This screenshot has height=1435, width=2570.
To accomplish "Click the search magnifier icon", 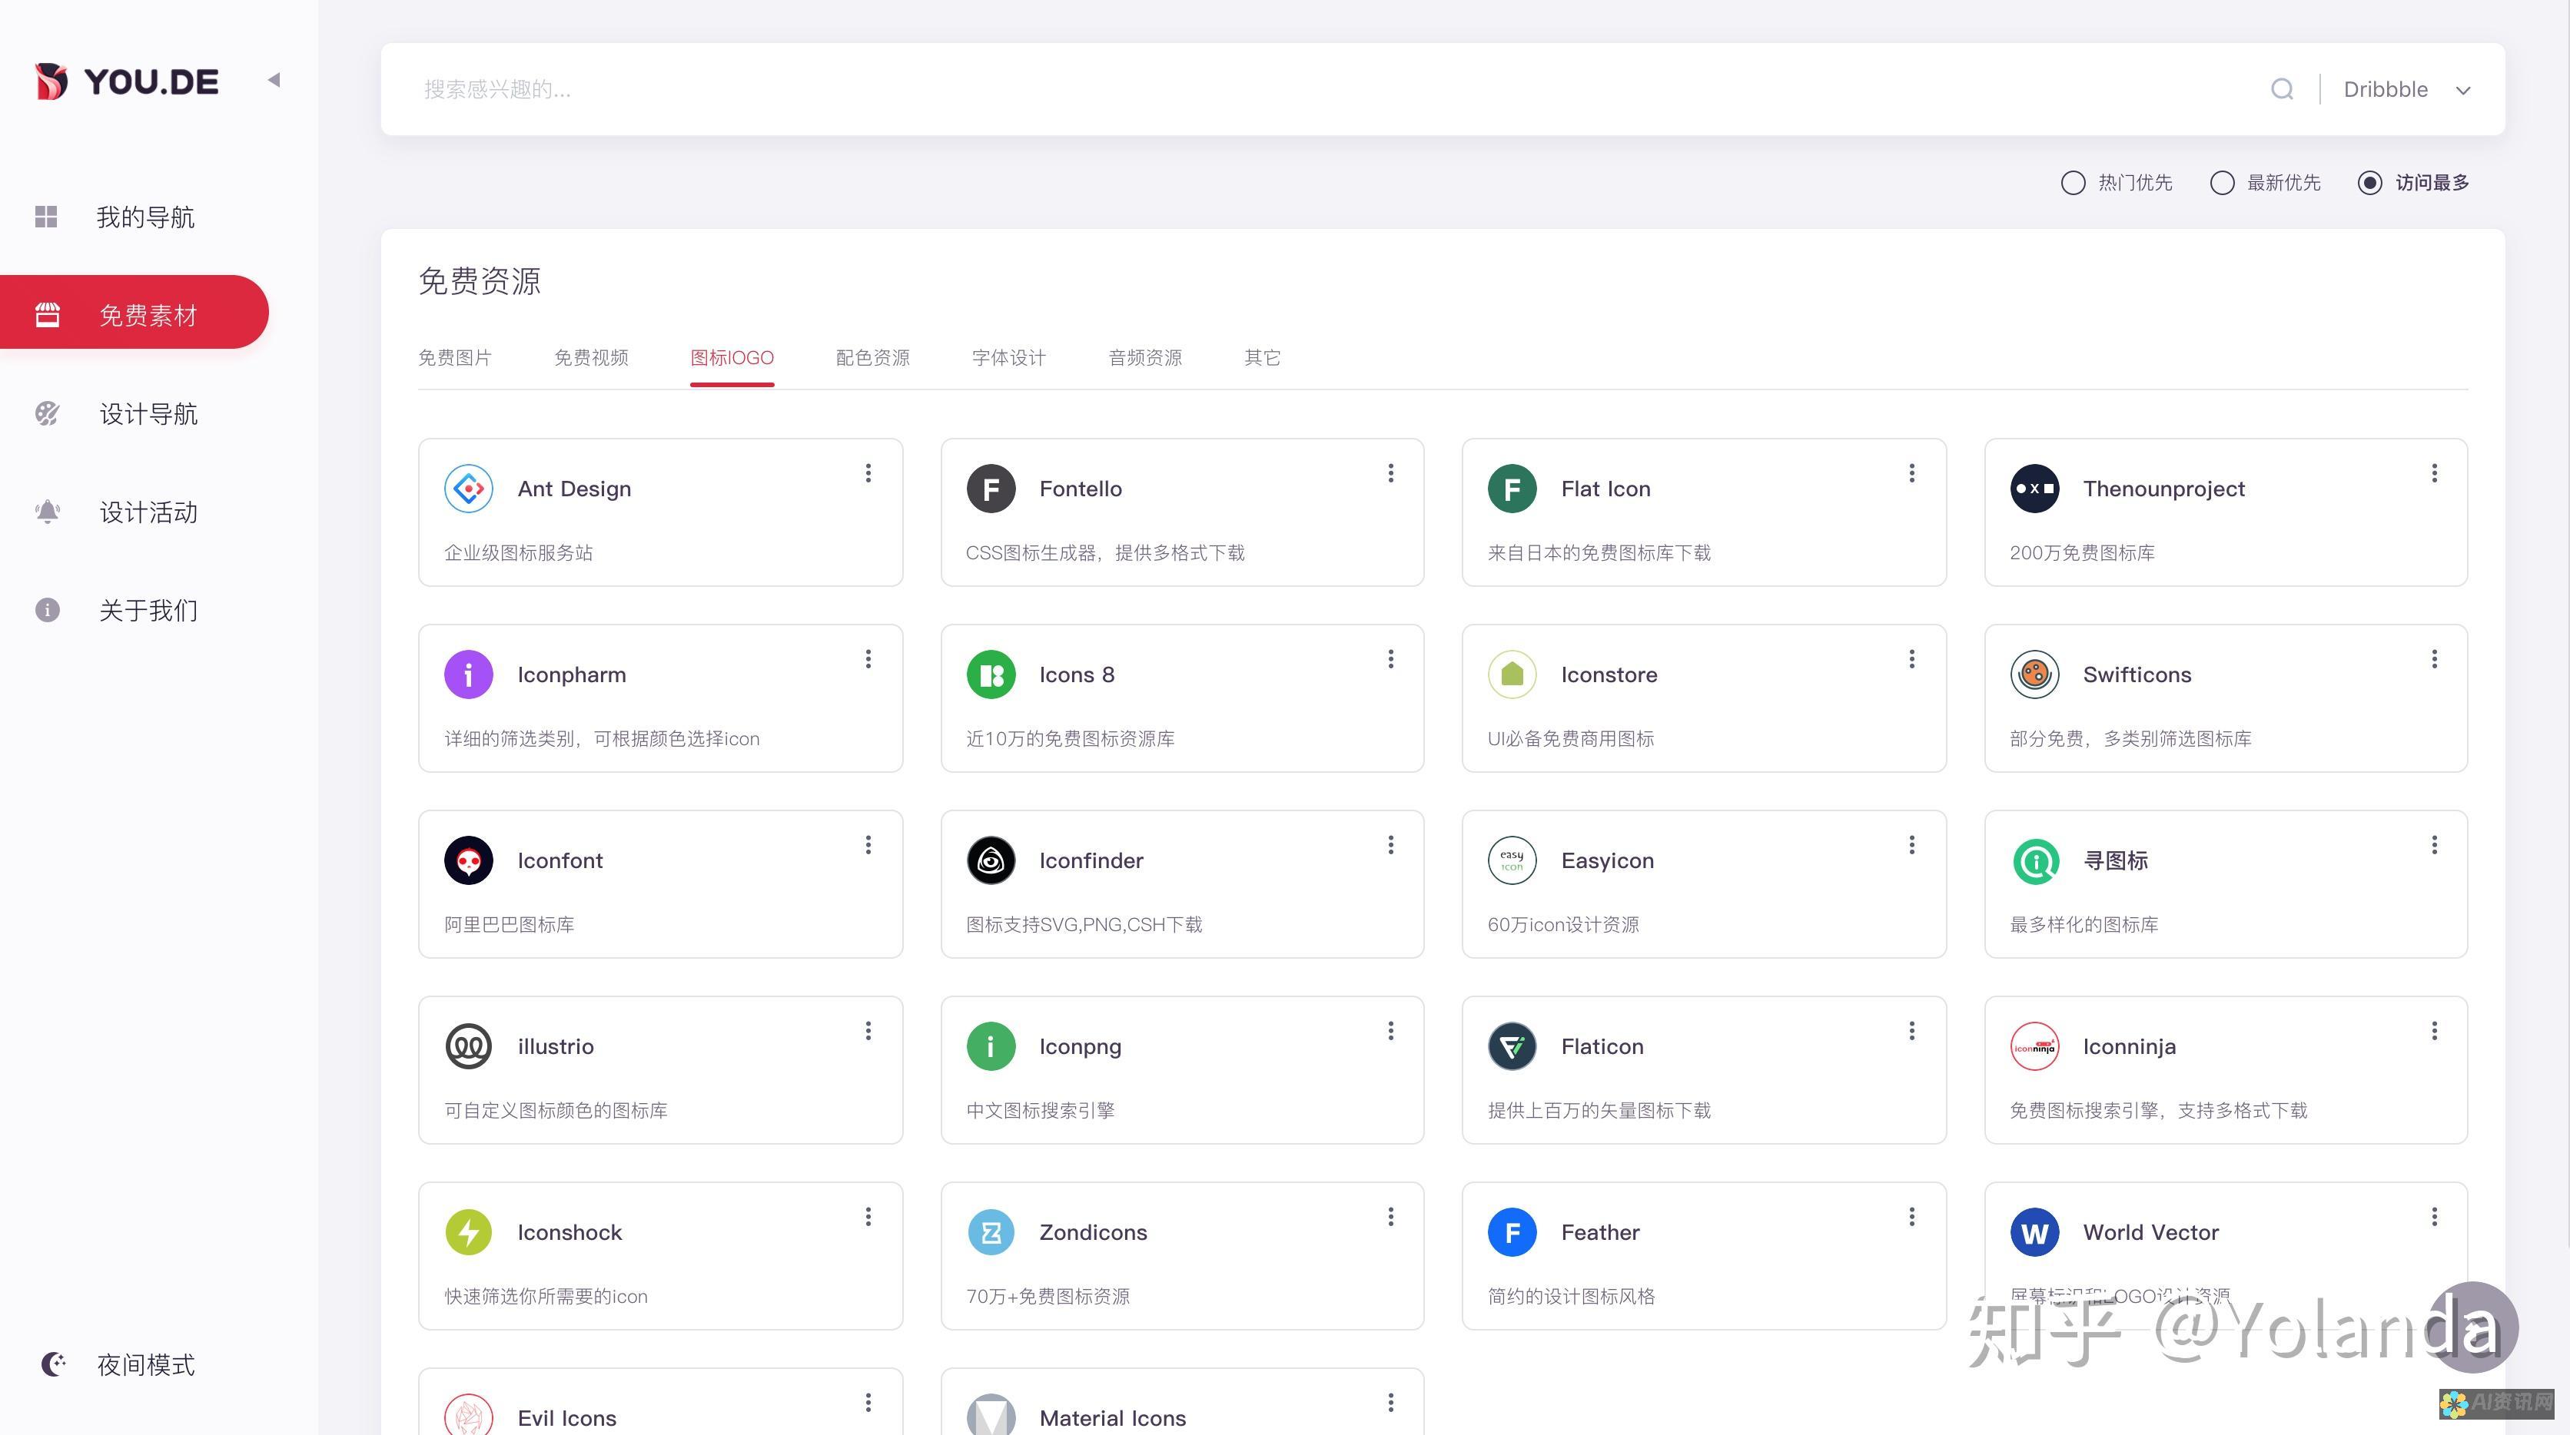I will [2282, 90].
